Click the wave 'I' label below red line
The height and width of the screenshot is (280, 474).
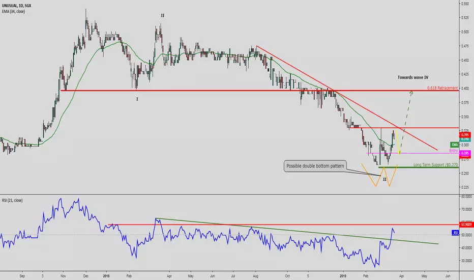tap(137, 99)
